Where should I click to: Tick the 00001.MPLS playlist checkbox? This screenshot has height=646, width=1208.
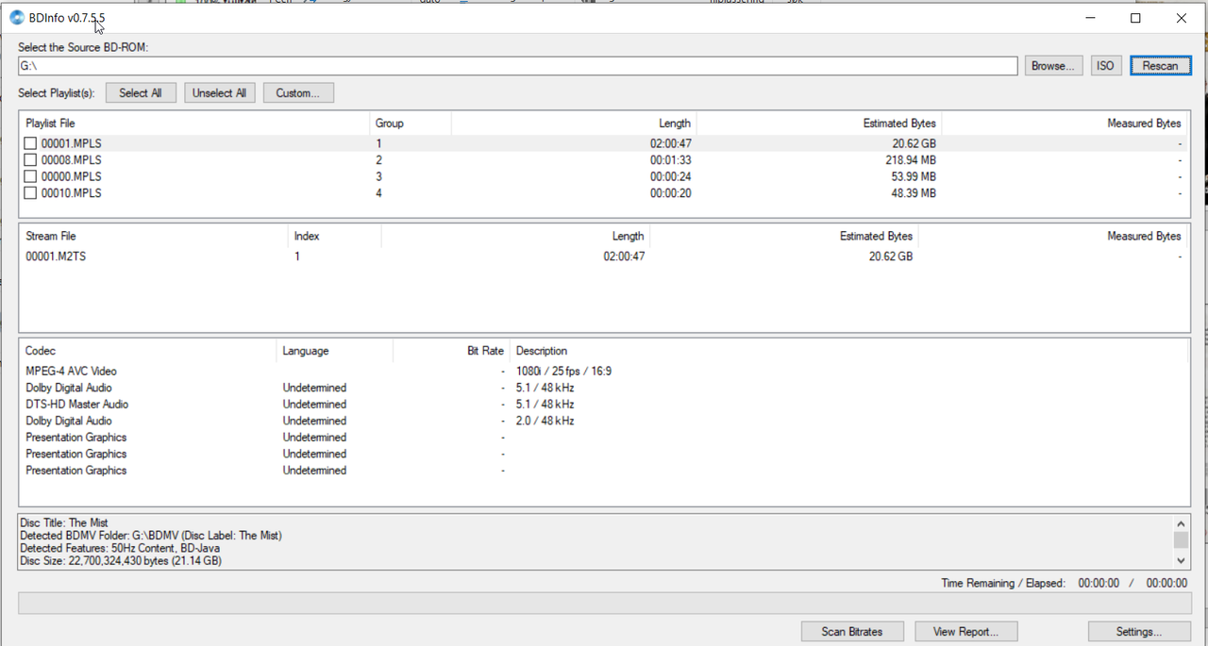[x=30, y=143]
